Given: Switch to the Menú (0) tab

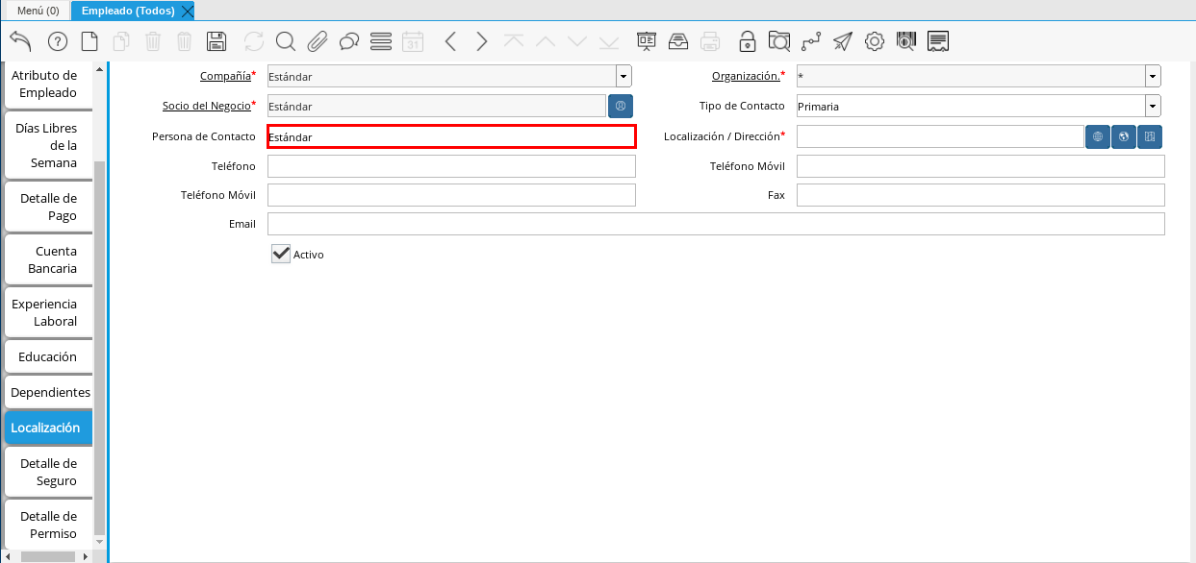Looking at the screenshot, I should point(38,11).
